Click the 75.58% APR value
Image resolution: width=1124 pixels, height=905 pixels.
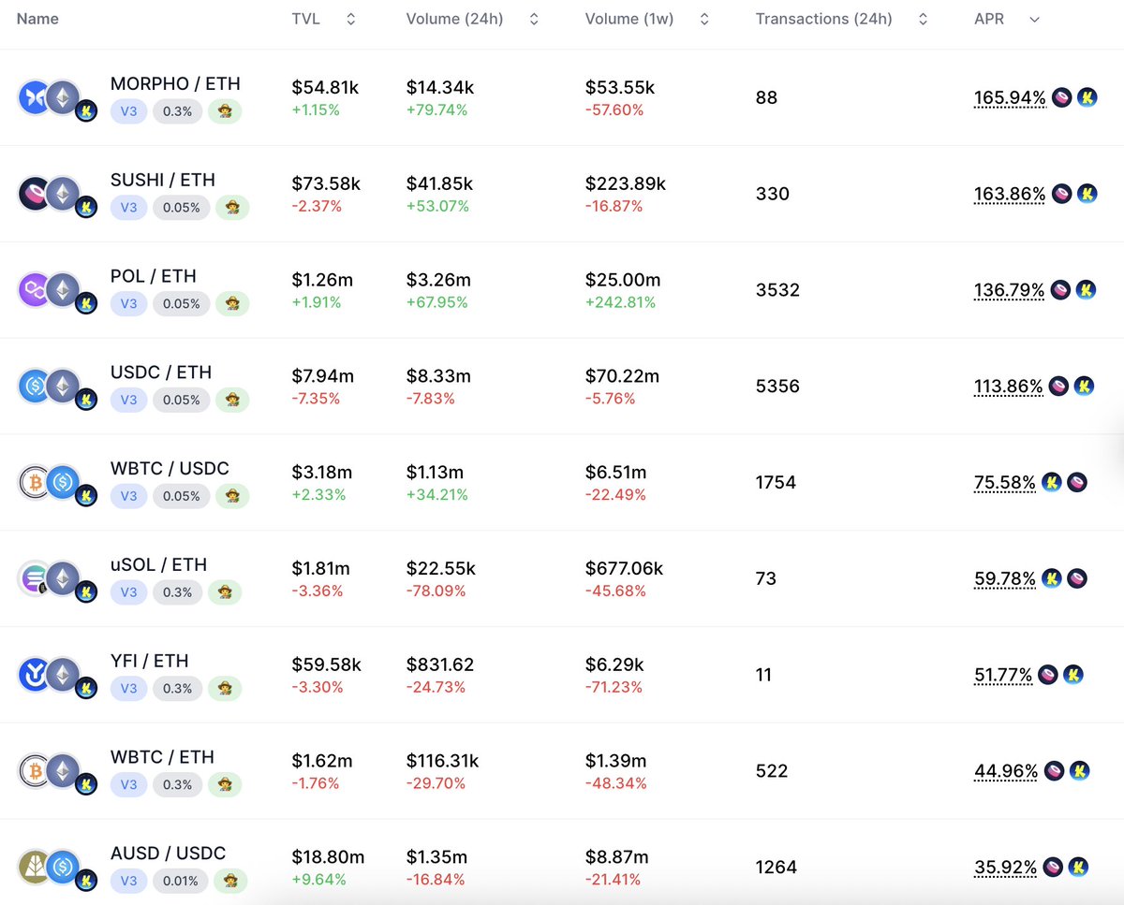[1005, 483]
